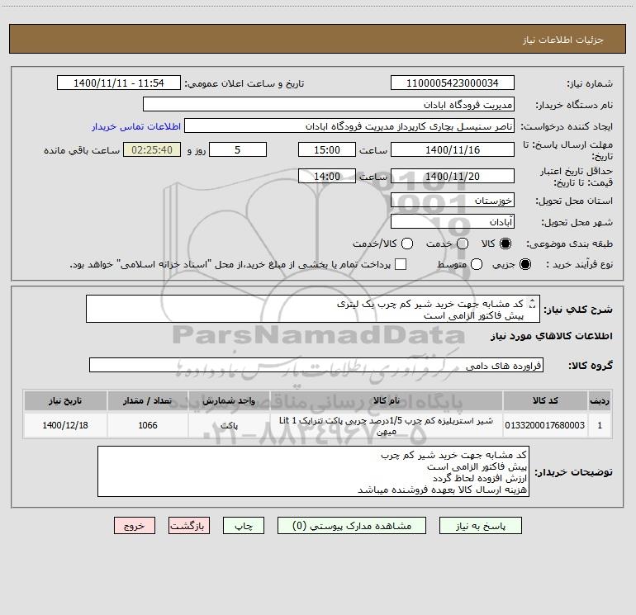Click the description box scroll arrows
This screenshot has height=615, width=636.
pyautogui.click(x=532, y=303)
